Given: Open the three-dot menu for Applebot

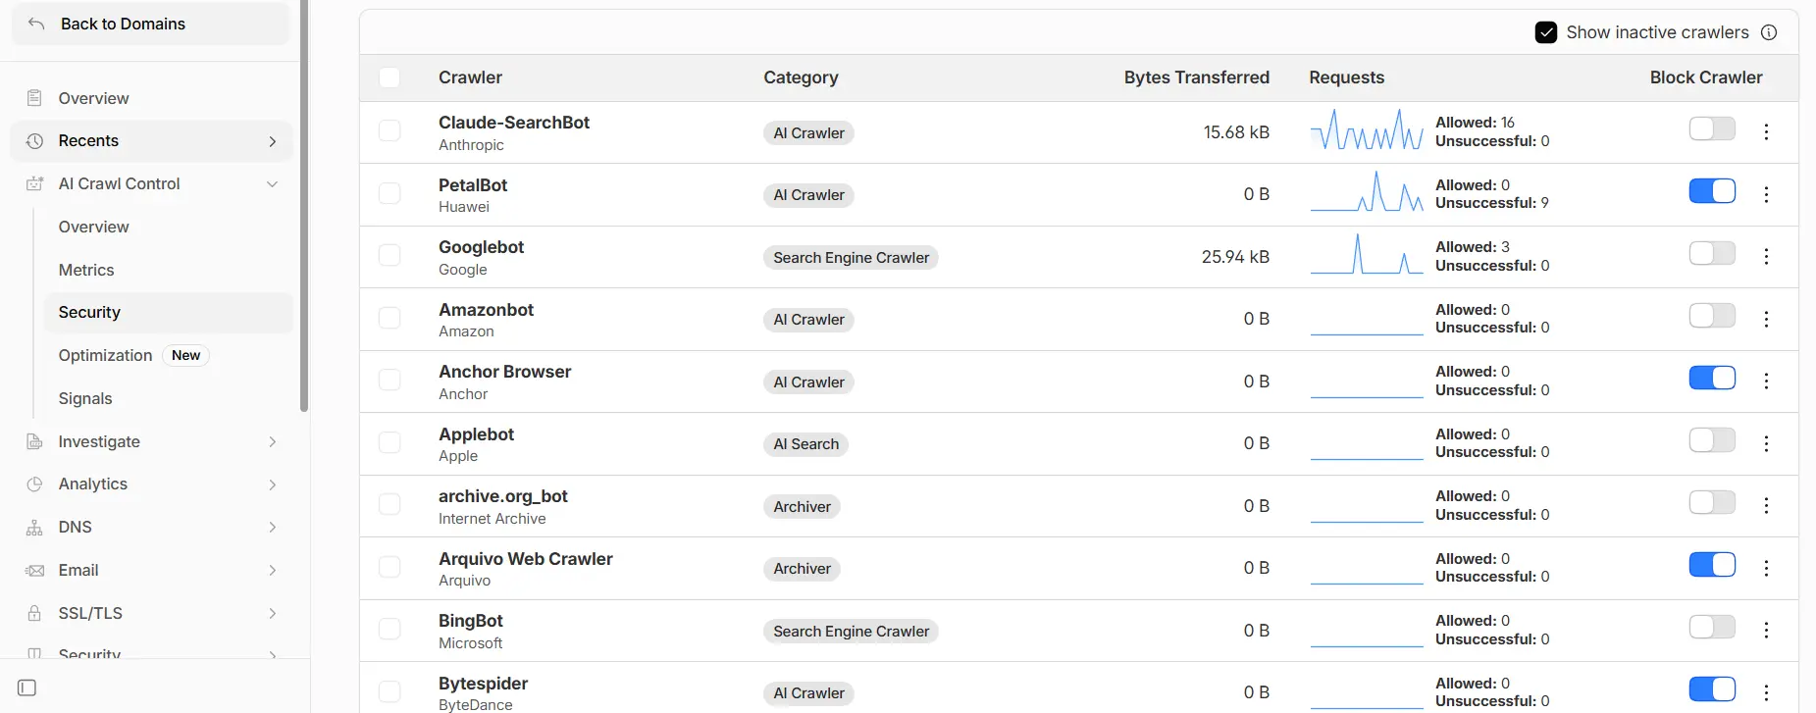Looking at the screenshot, I should coord(1766,443).
